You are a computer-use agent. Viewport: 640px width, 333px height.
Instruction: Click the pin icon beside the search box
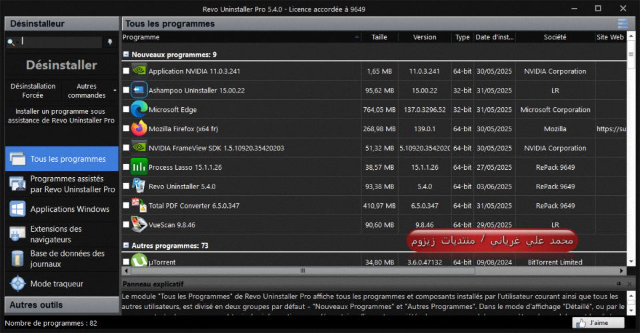[x=110, y=41]
